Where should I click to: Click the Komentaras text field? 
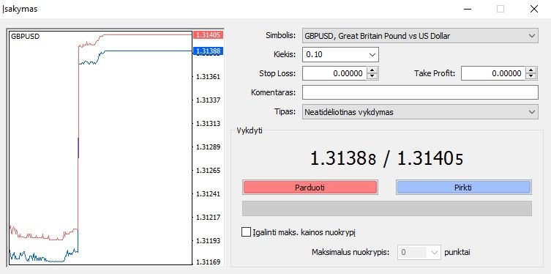420,92
